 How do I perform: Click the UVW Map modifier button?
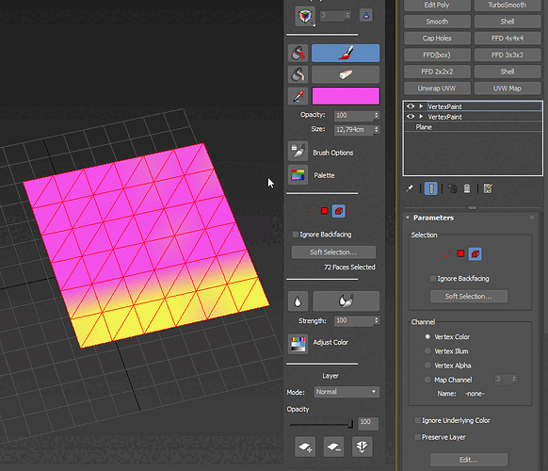[508, 89]
